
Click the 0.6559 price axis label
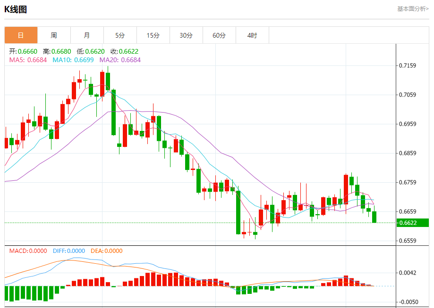408,241
